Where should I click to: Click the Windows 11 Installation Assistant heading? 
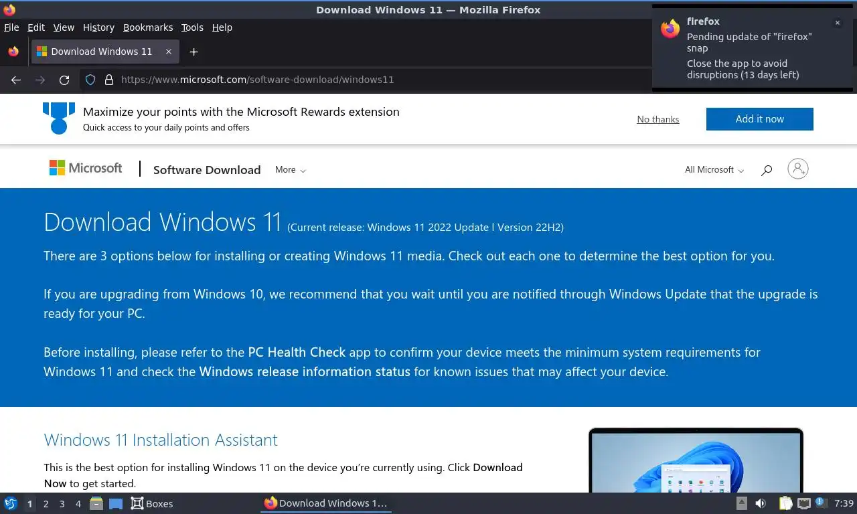point(161,440)
